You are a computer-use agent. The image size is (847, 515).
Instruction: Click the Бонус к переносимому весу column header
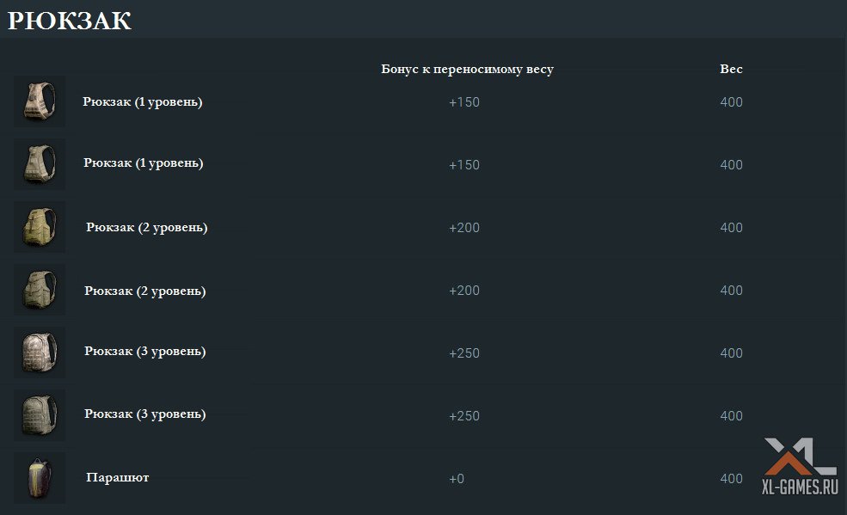pyautogui.click(x=467, y=69)
